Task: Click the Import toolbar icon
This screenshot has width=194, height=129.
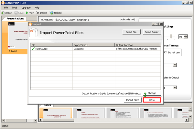Action: pos(3,13)
